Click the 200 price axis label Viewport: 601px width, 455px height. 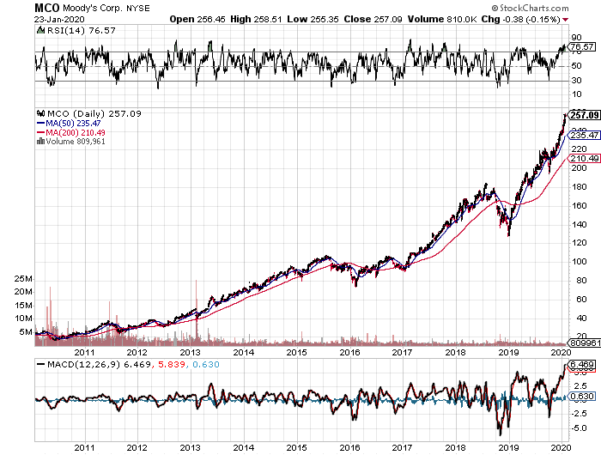[x=579, y=168]
